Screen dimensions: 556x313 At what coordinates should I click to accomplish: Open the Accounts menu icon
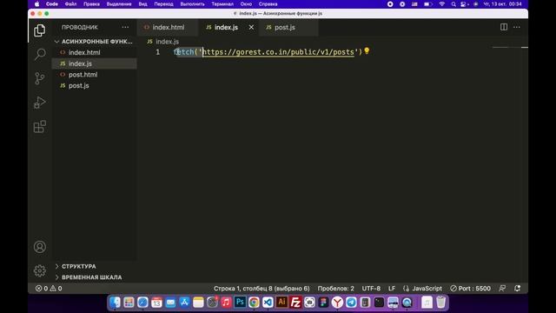(40, 247)
